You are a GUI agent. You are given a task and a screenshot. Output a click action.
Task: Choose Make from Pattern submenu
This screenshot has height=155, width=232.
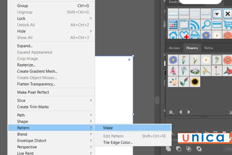(x=108, y=127)
